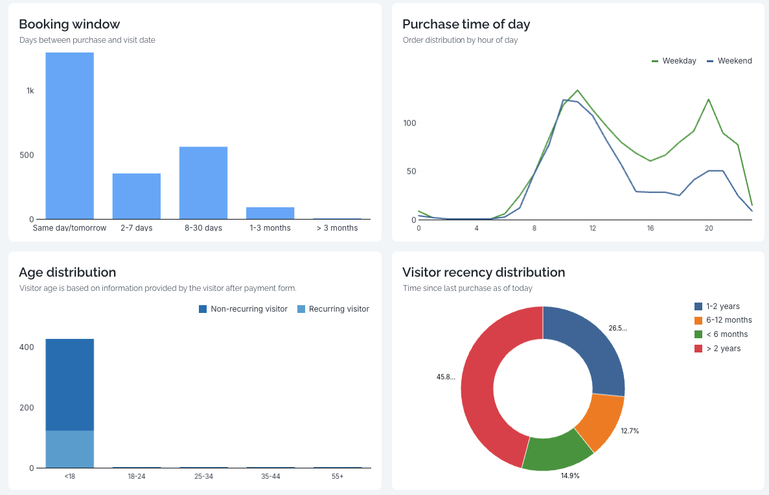Screen dimensions: 769x495
Task: Select the 8-30 days booking bar
Action: point(203,183)
